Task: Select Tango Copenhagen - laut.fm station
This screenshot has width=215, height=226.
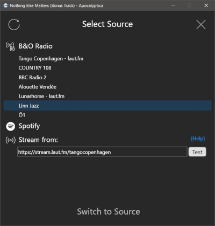Action: click(51, 59)
